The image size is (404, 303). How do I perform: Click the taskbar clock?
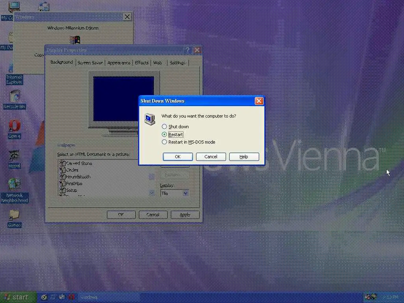[391, 297]
